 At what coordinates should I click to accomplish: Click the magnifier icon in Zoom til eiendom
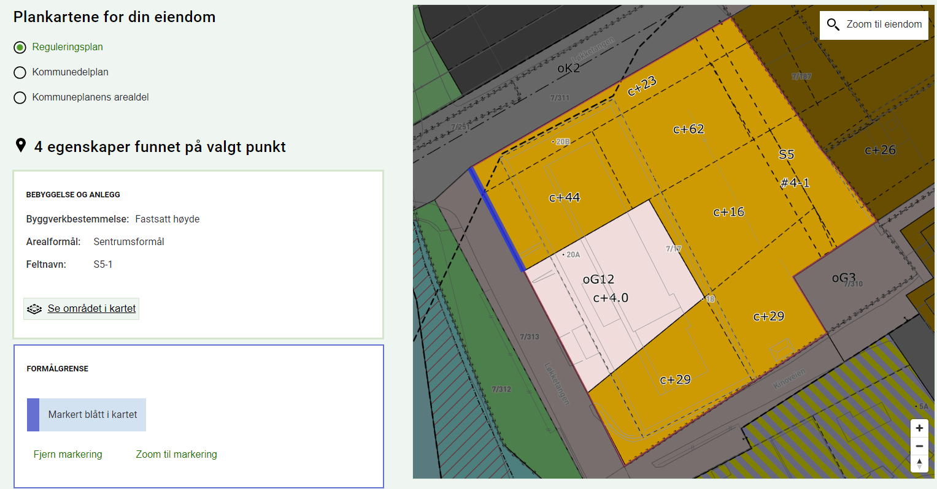pyautogui.click(x=833, y=25)
